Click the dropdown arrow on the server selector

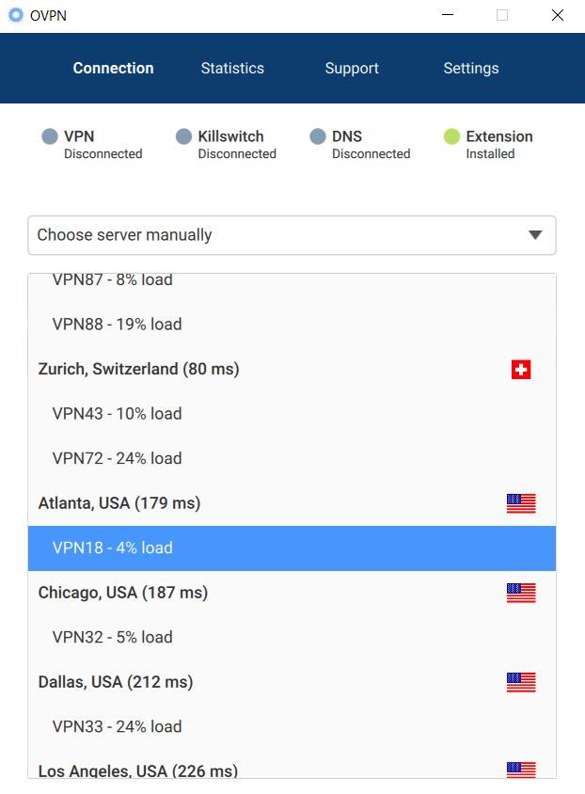point(536,235)
